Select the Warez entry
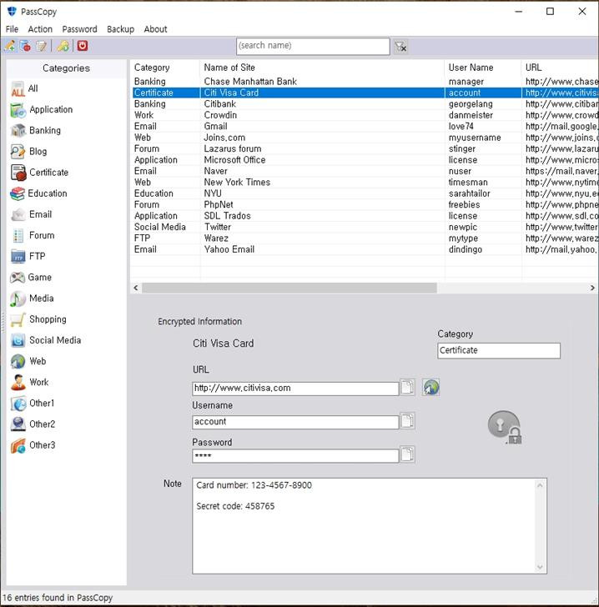The image size is (599, 607). tap(365, 238)
